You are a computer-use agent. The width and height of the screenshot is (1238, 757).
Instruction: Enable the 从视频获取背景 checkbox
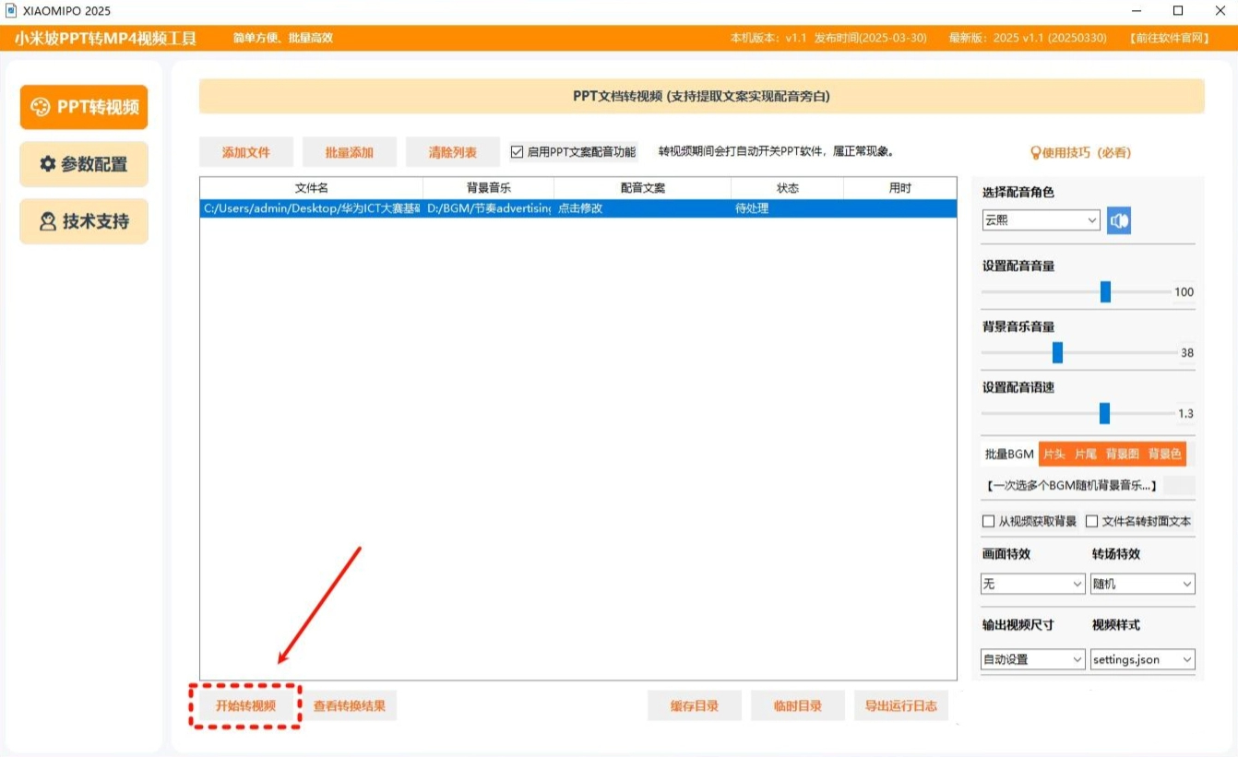[989, 521]
